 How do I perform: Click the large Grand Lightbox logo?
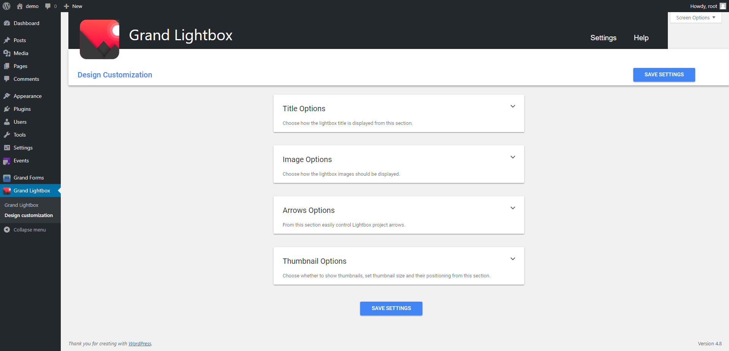(100, 39)
